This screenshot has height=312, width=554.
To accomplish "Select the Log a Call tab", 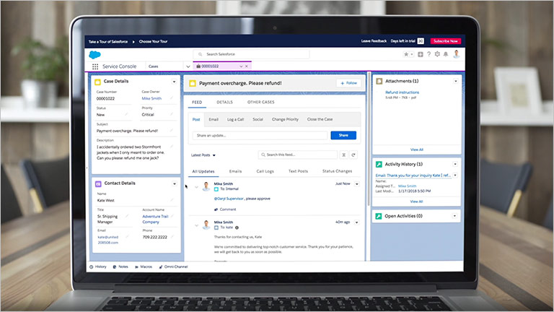I will pyautogui.click(x=235, y=119).
